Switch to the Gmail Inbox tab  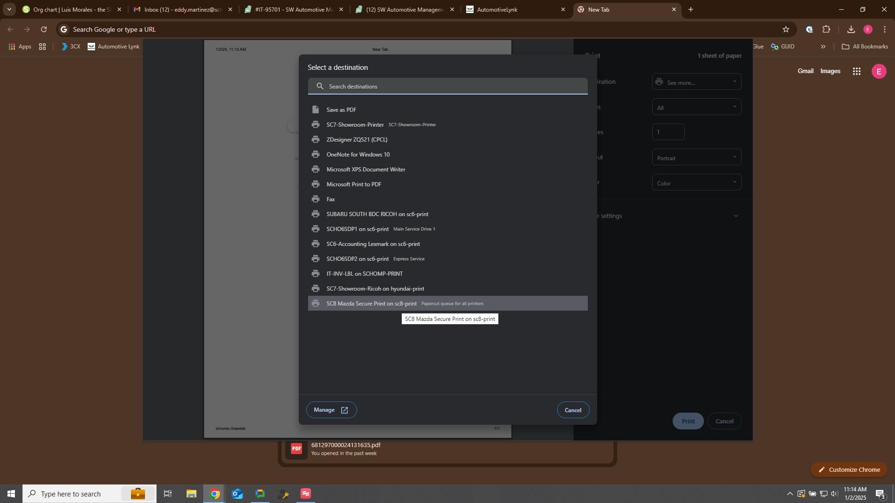click(182, 9)
